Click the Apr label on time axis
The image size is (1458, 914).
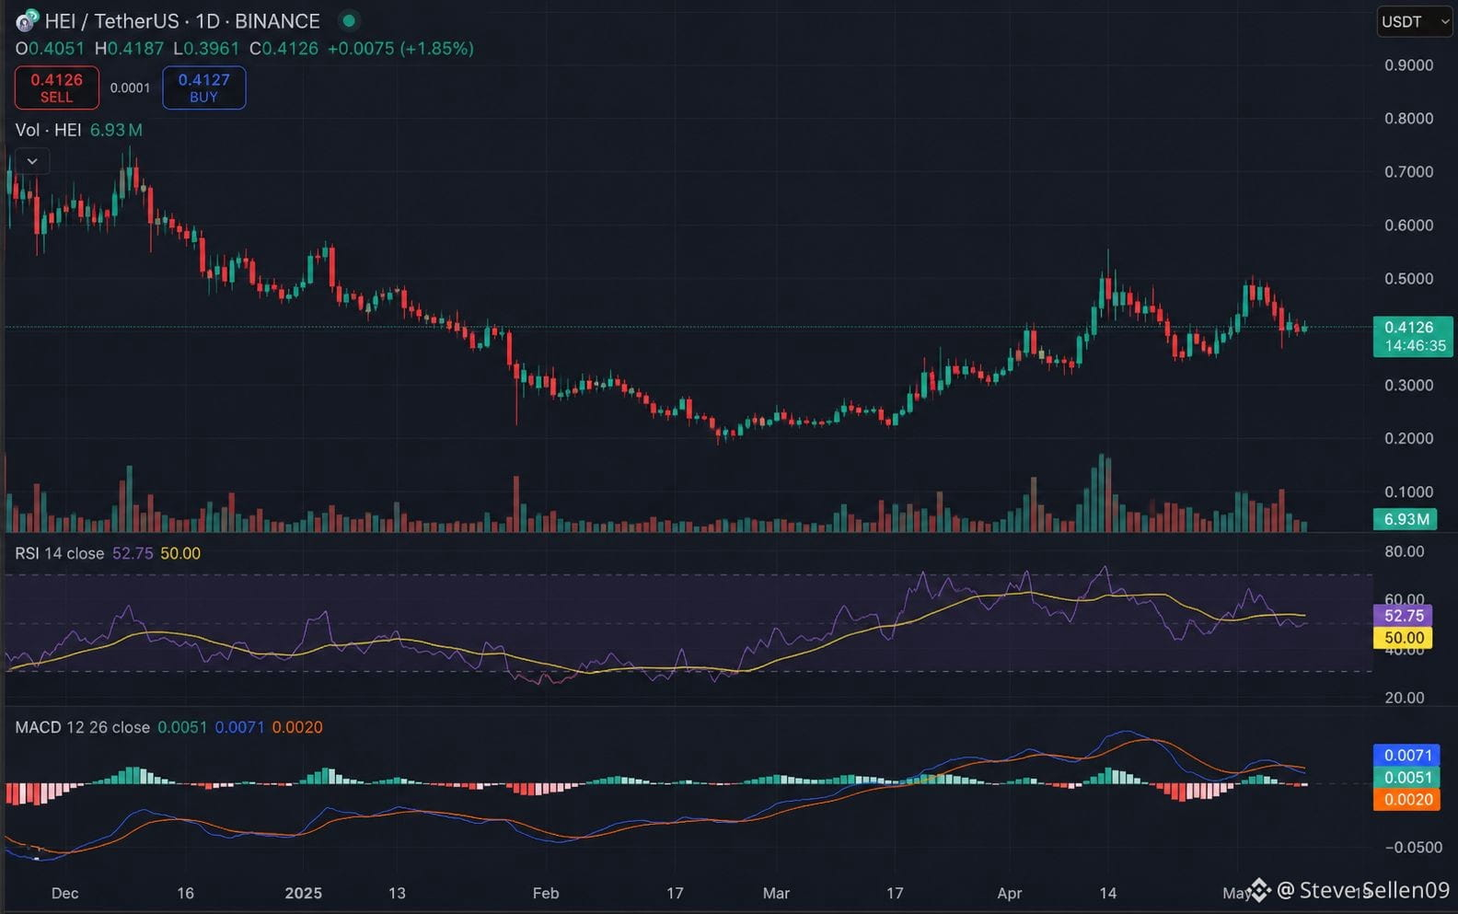coord(1010,893)
